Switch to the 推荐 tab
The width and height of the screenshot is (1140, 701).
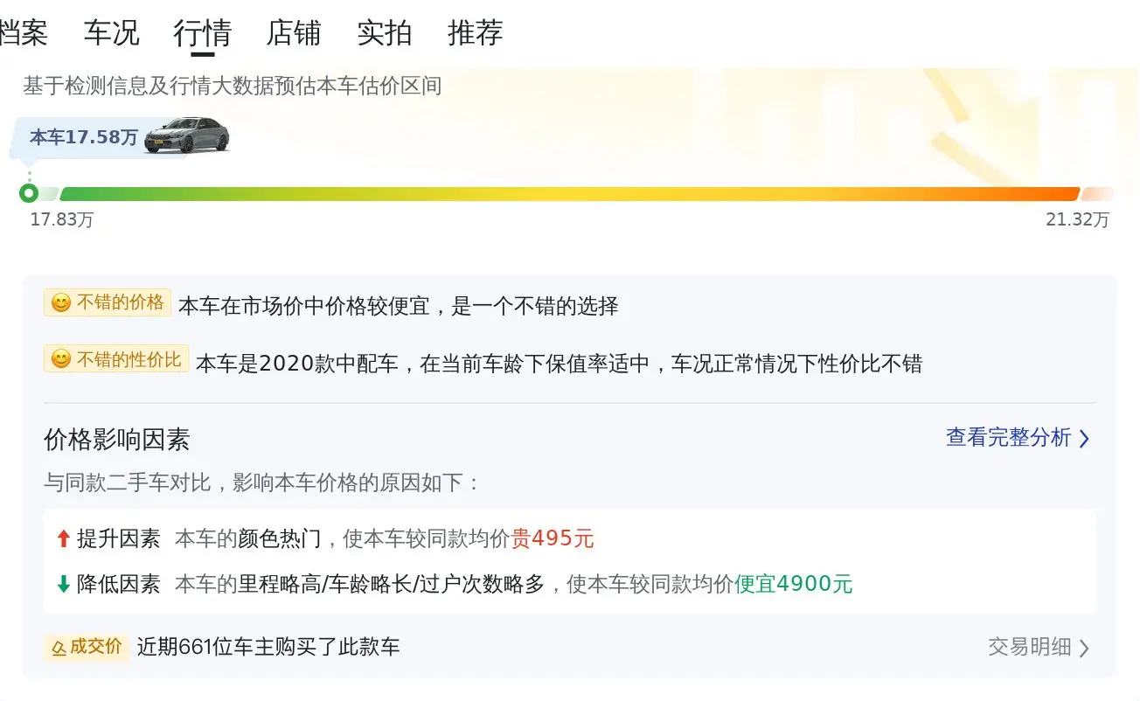point(476,33)
